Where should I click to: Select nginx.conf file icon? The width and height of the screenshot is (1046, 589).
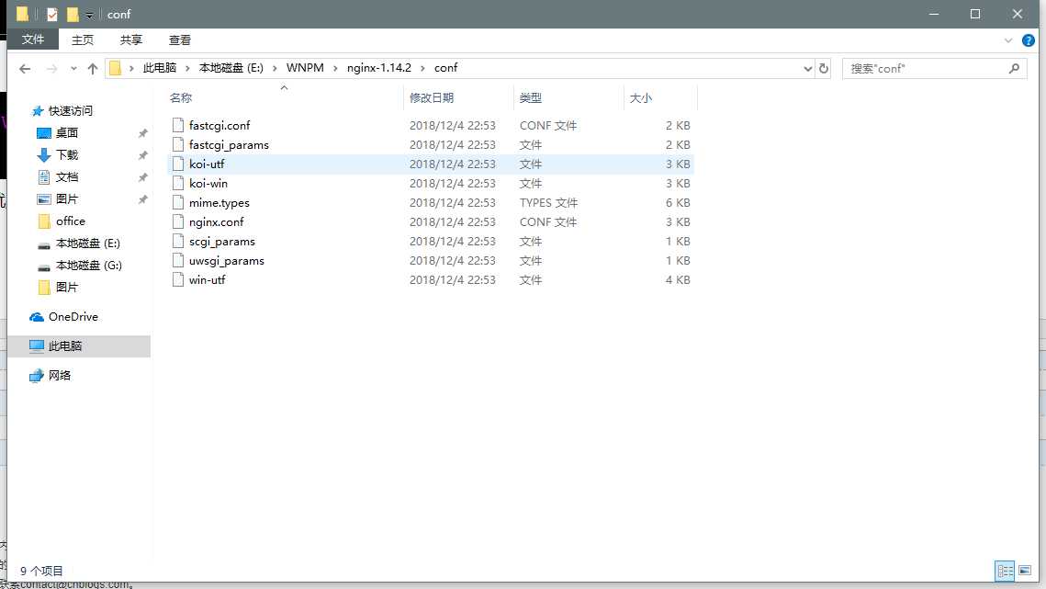pyautogui.click(x=177, y=221)
